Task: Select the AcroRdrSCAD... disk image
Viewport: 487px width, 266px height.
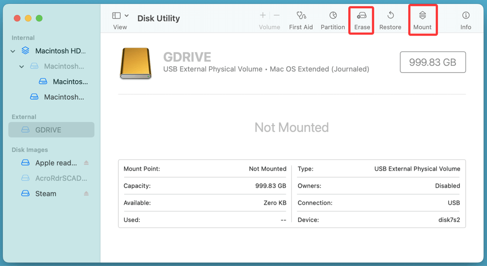Action: tap(61, 178)
